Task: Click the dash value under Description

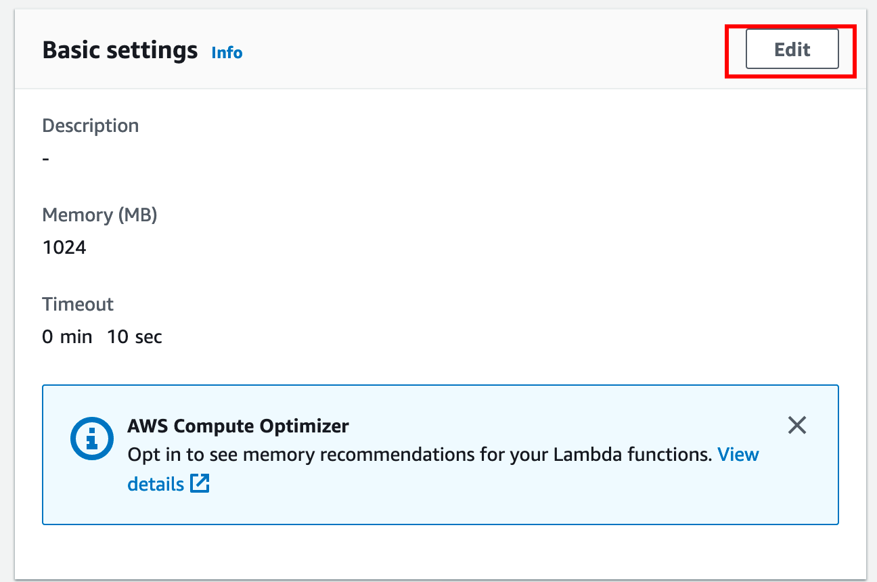Action: pyautogui.click(x=46, y=158)
